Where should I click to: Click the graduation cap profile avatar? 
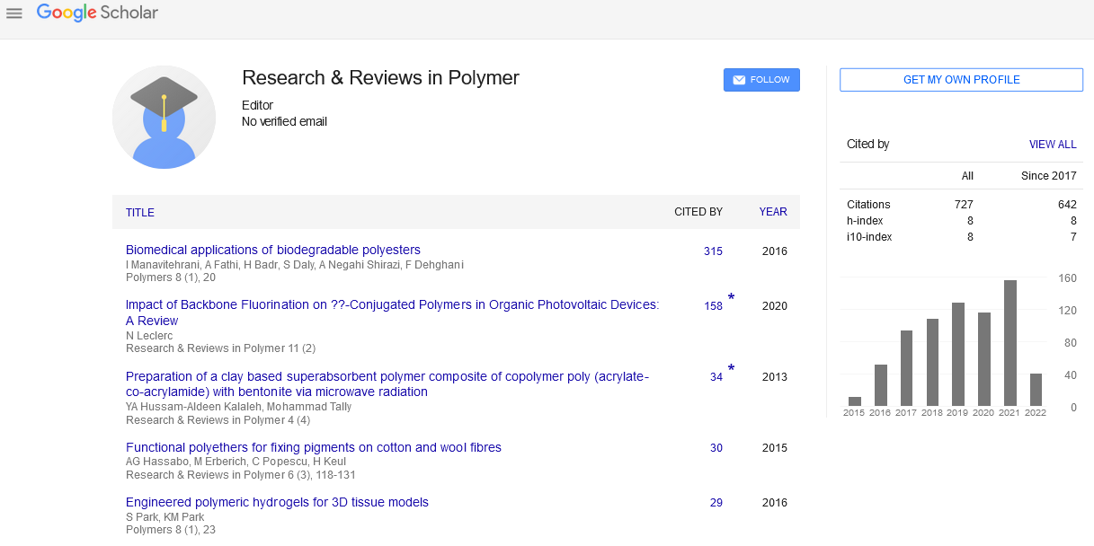tap(164, 118)
